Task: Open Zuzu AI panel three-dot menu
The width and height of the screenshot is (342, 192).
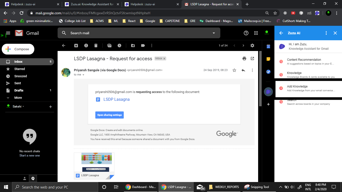Action: pos(326,33)
